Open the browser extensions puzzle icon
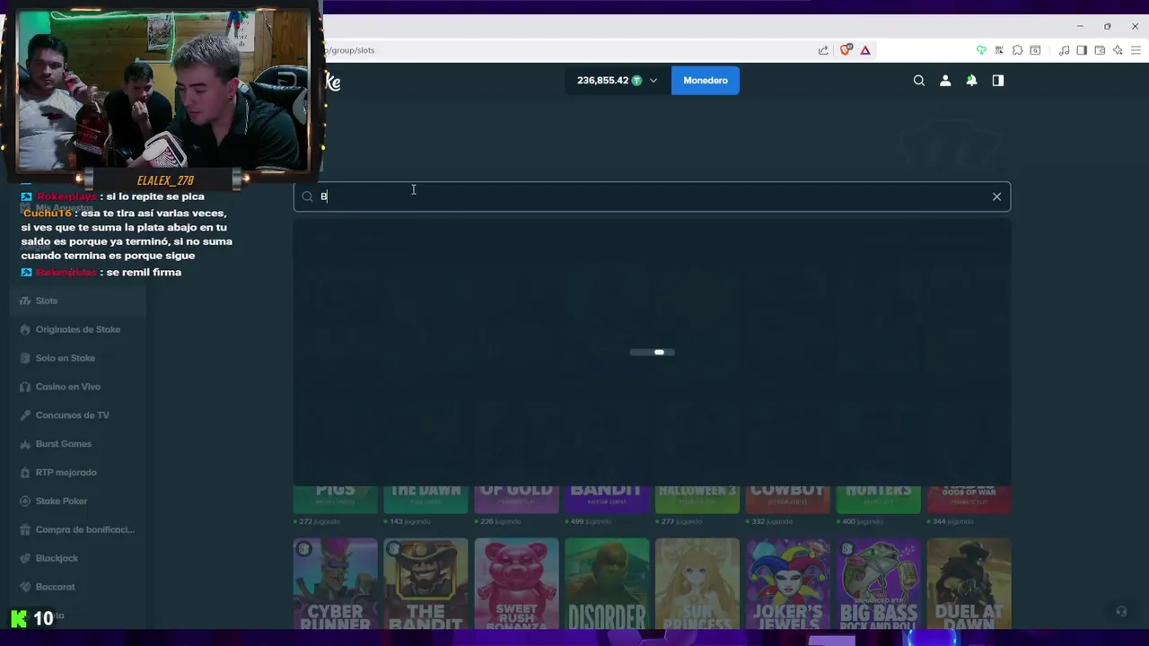1149x646 pixels. (x=1017, y=50)
